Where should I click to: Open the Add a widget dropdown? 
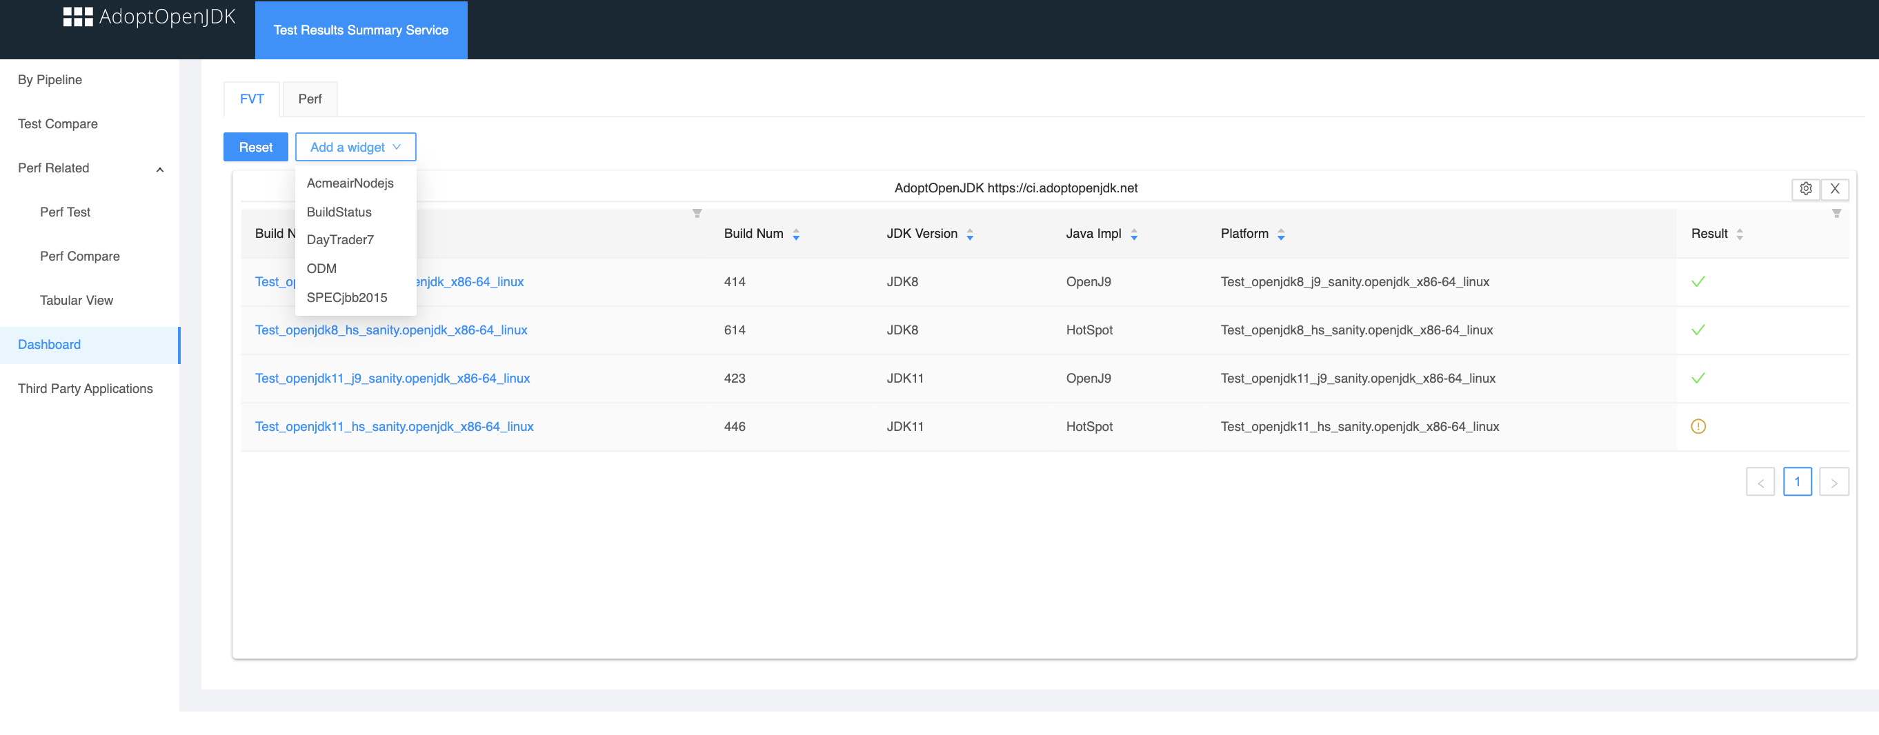tap(355, 147)
